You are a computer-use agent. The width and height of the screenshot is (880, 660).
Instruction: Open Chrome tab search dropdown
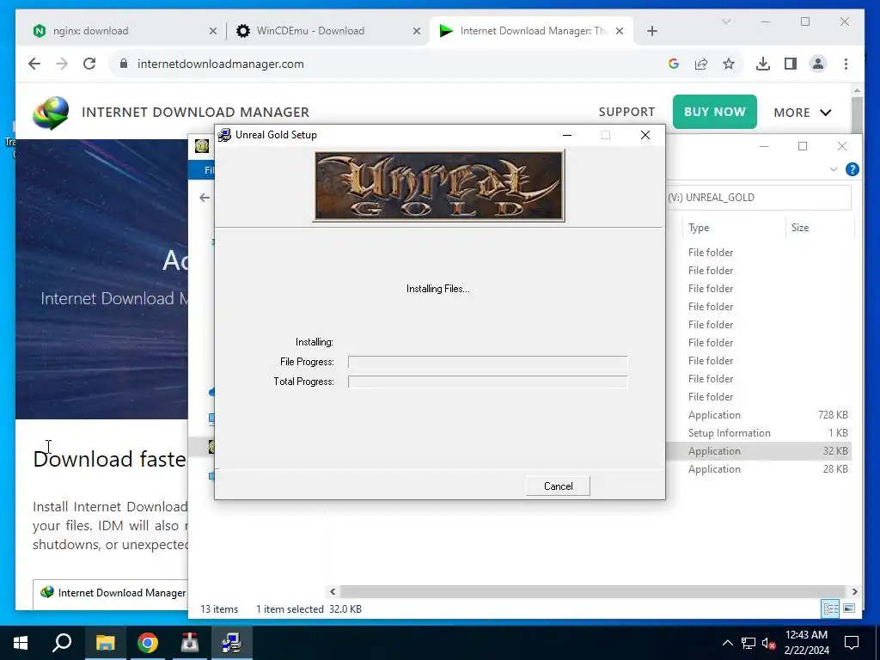(x=725, y=21)
